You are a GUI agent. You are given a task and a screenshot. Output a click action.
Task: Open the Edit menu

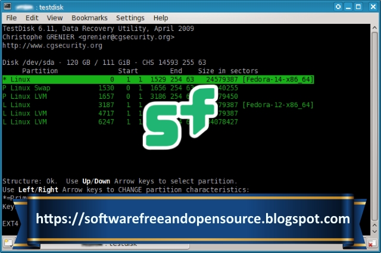pyautogui.click(x=32, y=18)
